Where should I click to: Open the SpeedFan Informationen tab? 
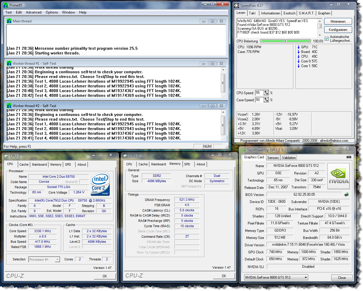pos(271,13)
